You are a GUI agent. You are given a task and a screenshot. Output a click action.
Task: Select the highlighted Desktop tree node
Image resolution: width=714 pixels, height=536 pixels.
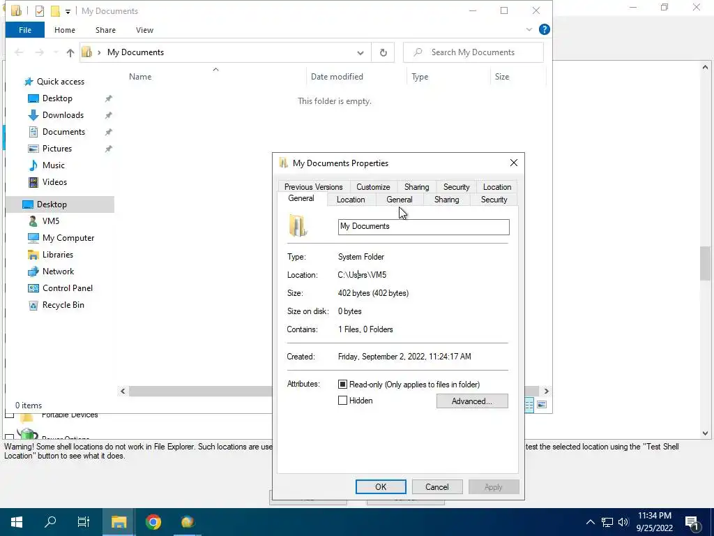tap(52, 204)
